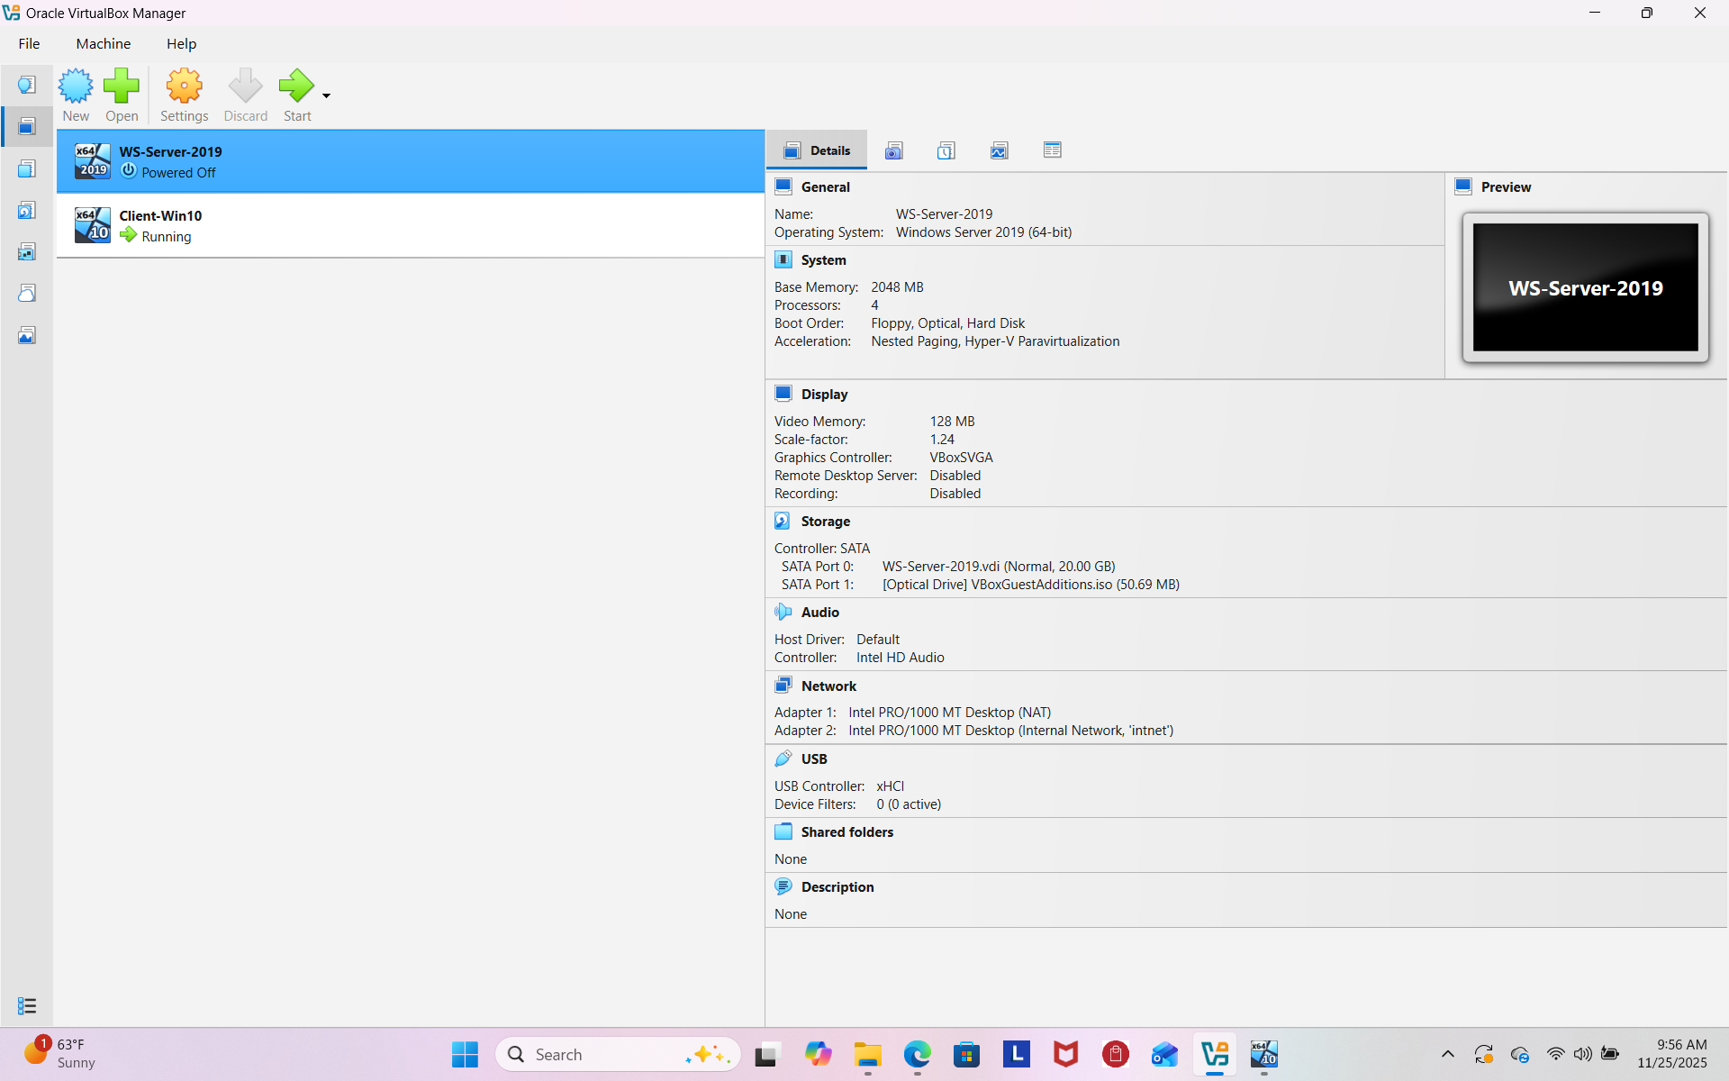The image size is (1729, 1081).
Task: Expand sidebar using bottom-left list icon
Action: coord(27,1005)
